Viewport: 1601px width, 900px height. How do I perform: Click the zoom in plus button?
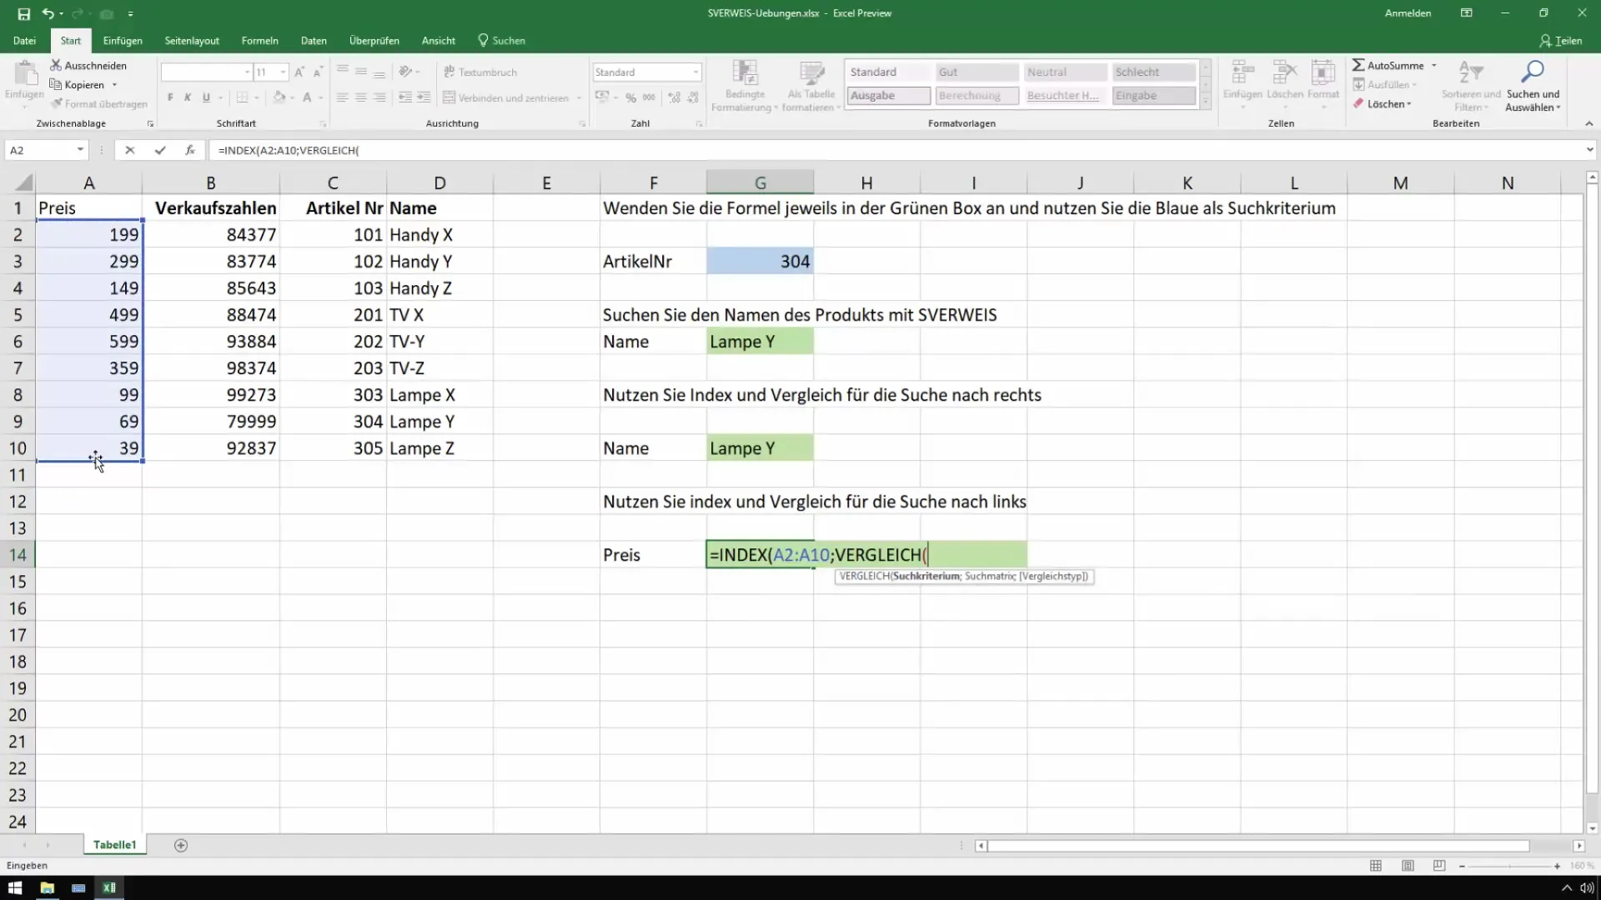point(1556,866)
